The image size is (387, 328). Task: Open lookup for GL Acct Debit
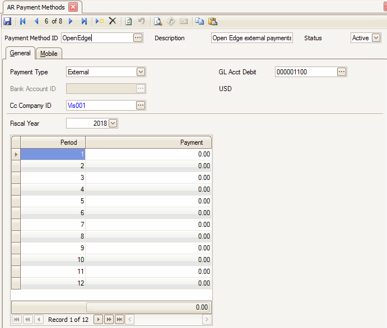click(341, 72)
